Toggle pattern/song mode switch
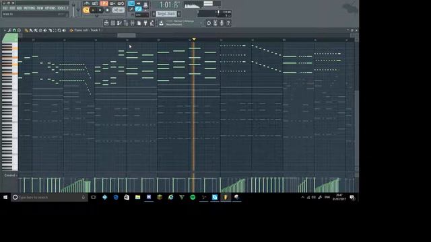431x242 pixels. pyautogui.click(x=86, y=10)
